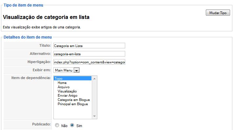
Task: Choose Categoria em Blogue entry
Action: [74, 100]
